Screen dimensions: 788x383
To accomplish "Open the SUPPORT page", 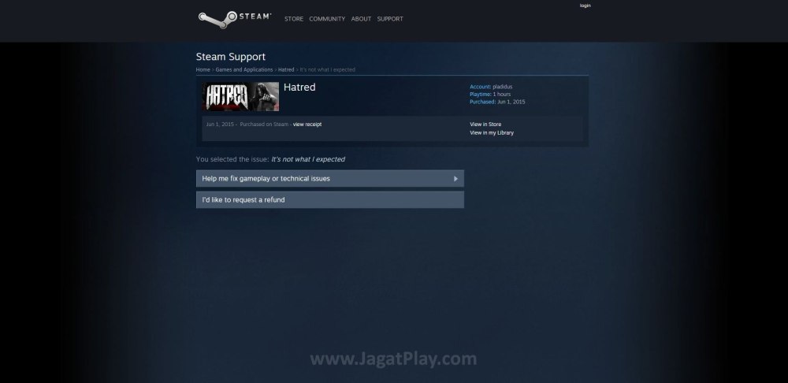I will click(390, 19).
